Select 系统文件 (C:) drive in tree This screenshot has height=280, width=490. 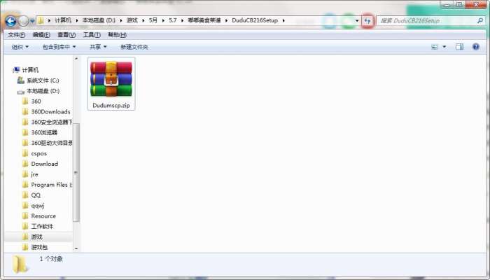click(43, 80)
